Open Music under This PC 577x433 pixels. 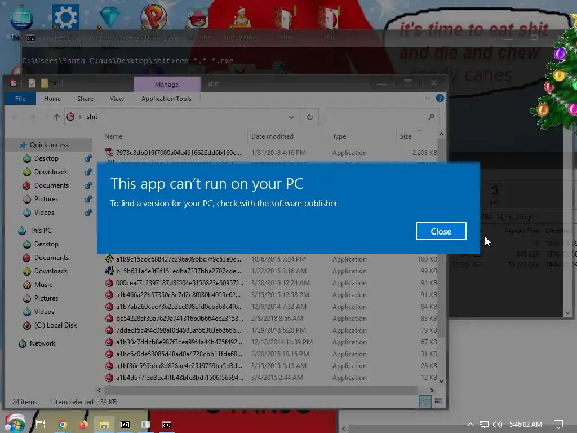(43, 285)
